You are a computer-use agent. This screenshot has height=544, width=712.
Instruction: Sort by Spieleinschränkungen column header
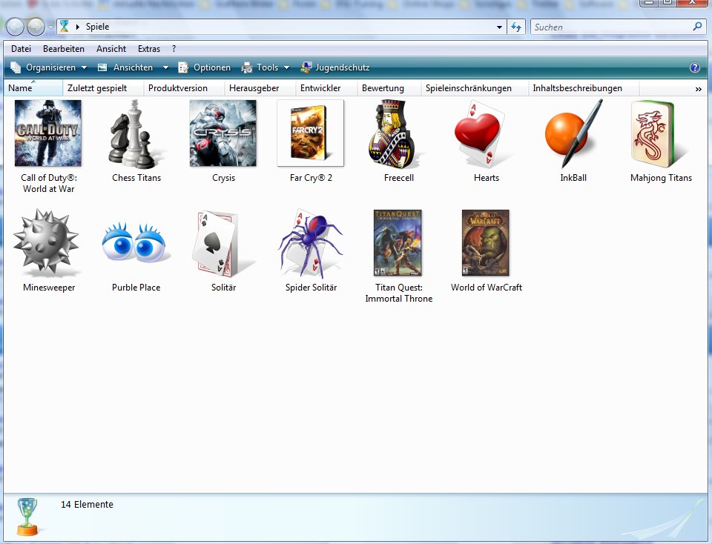coord(474,88)
